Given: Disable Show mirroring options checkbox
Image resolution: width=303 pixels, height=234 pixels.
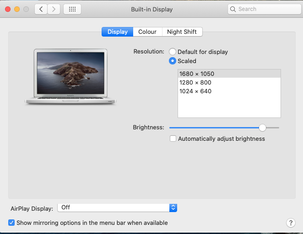Looking at the screenshot, I should (x=11, y=223).
